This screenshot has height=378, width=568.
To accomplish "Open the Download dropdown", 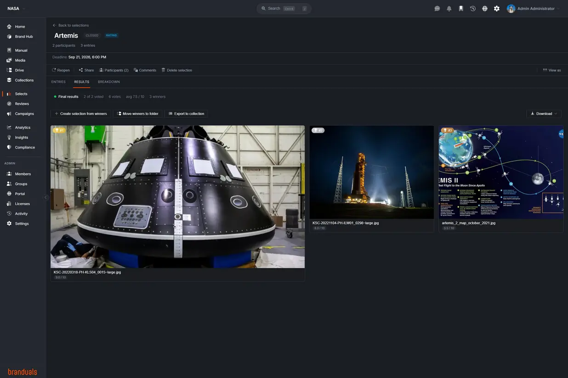I will click(x=544, y=114).
